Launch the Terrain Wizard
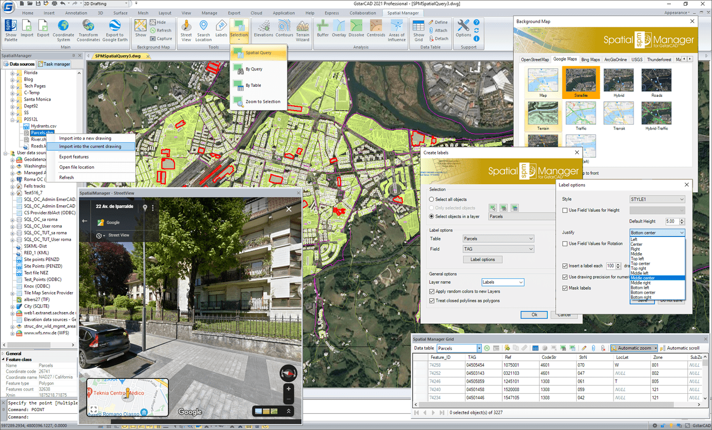Viewport: 712px width, 430px height. click(x=303, y=30)
